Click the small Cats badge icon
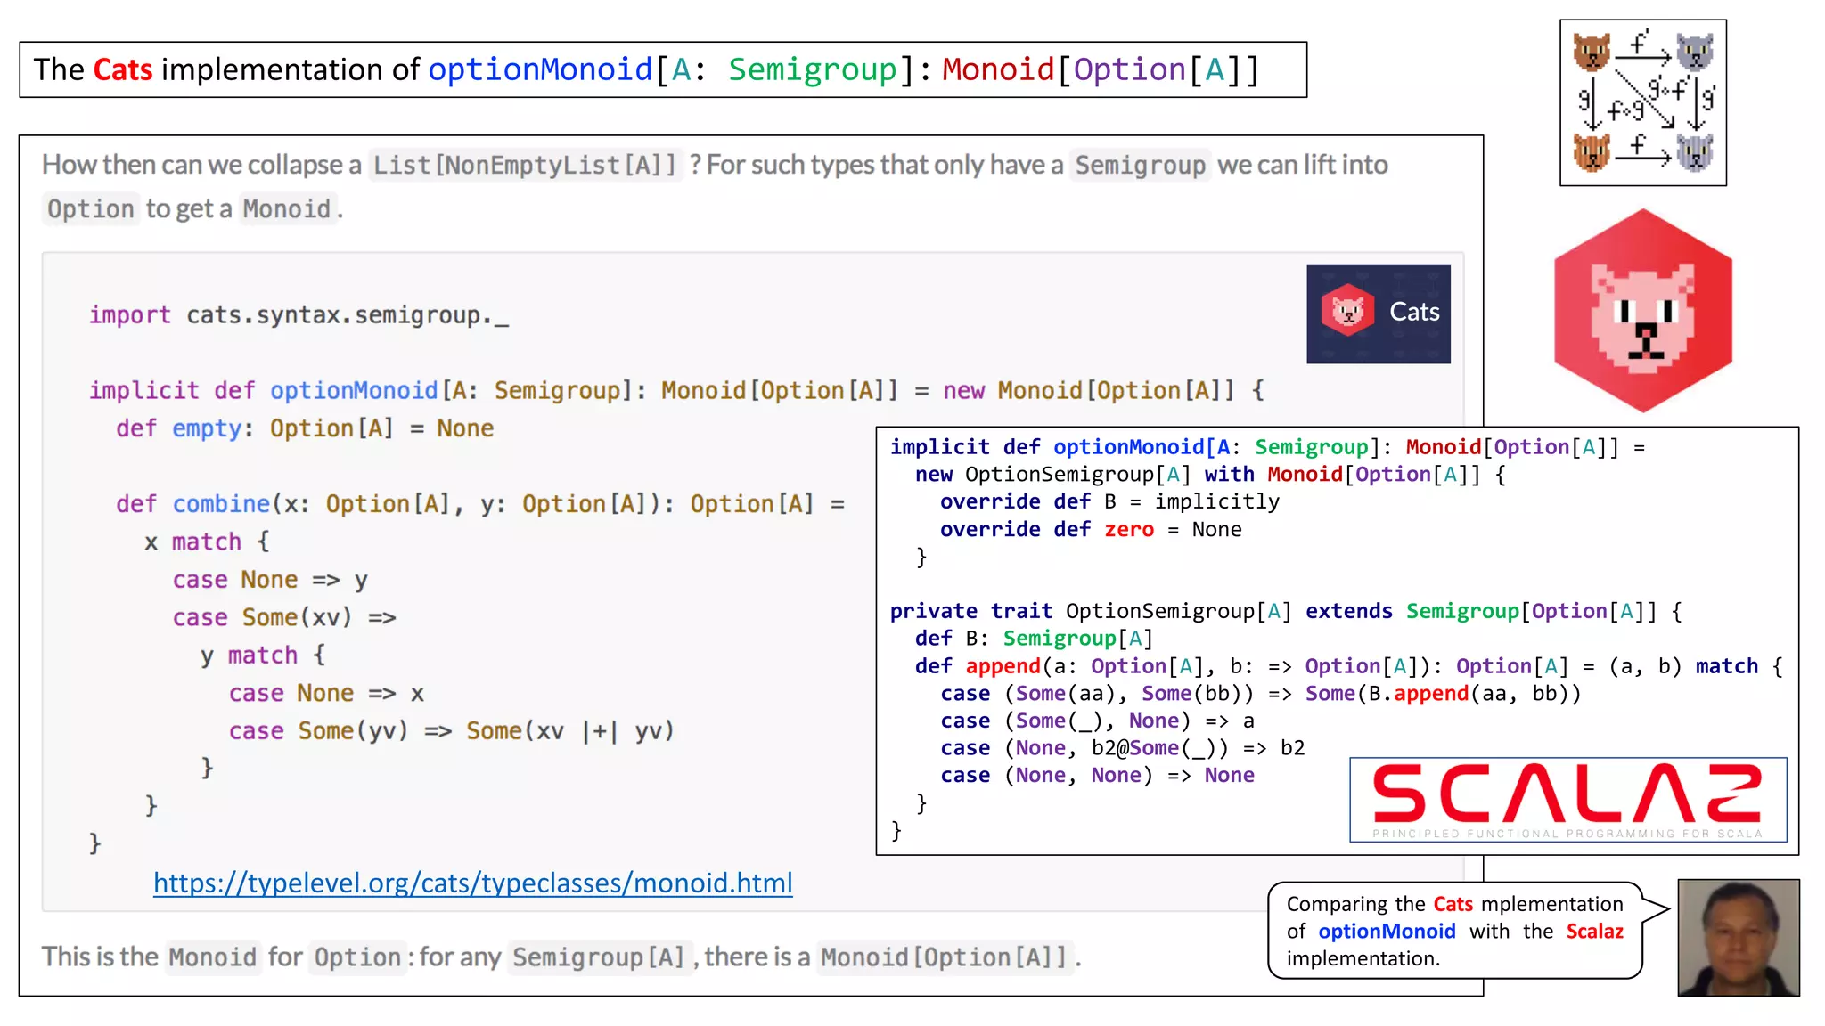 click(x=1378, y=313)
